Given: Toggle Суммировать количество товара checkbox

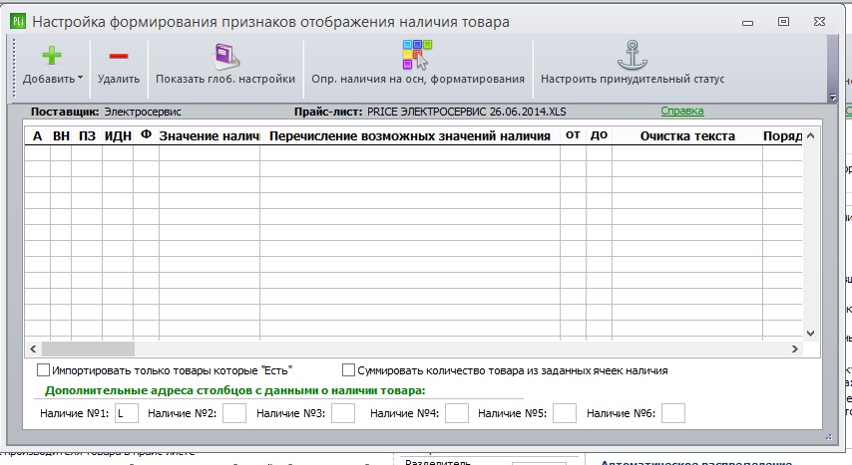Looking at the screenshot, I should coord(348,370).
